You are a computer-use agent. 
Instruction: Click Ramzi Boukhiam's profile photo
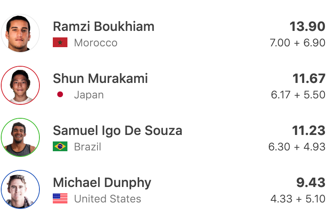20,33
